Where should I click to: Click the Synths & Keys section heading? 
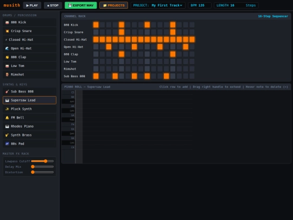(15, 84)
